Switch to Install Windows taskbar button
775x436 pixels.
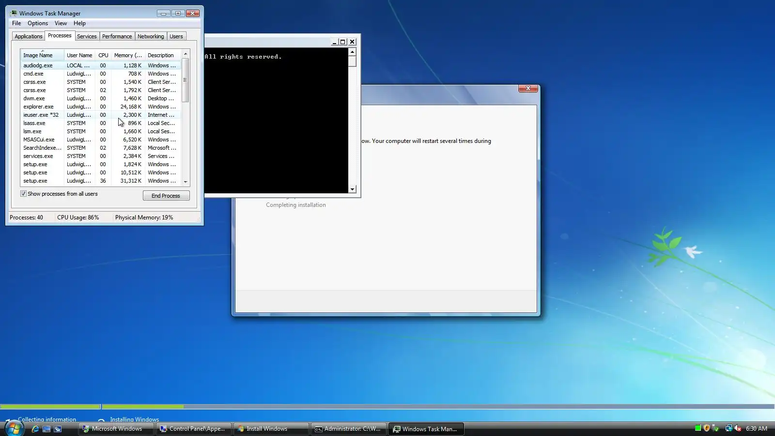[271, 429]
